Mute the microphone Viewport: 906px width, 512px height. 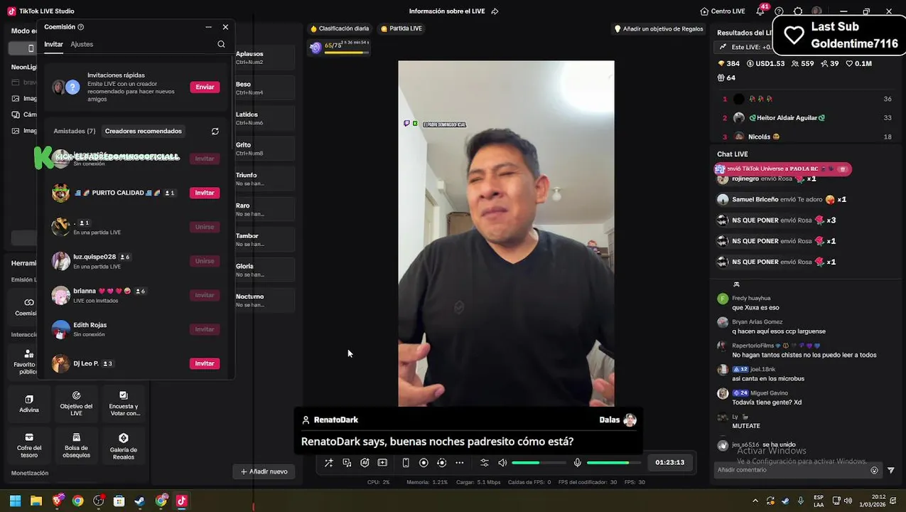[x=577, y=463]
